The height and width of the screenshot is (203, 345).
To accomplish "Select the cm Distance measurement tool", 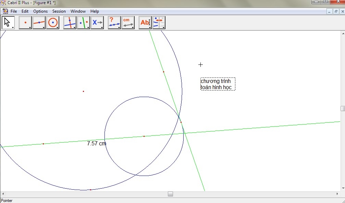I will coord(128,22).
